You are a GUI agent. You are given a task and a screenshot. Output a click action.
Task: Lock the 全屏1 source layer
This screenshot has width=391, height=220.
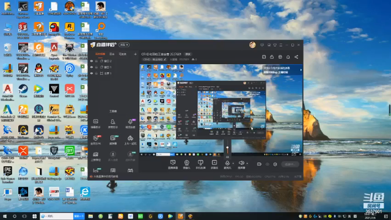pyautogui.click(x=97, y=73)
